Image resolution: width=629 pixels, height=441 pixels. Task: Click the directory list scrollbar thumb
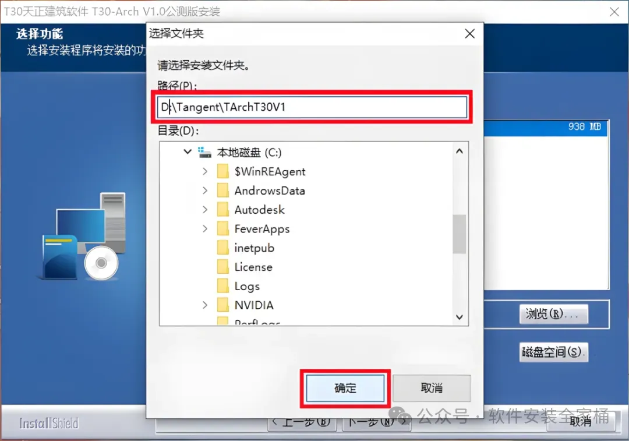[x=460, y=234]
